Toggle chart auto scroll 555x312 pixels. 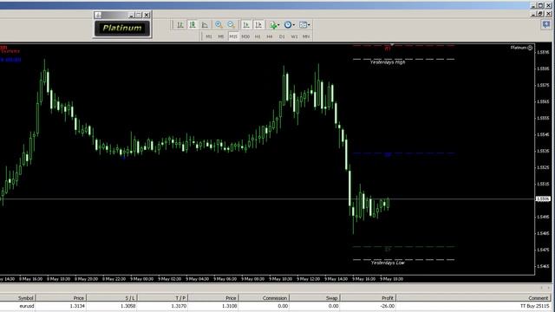(x=246, y=25)
